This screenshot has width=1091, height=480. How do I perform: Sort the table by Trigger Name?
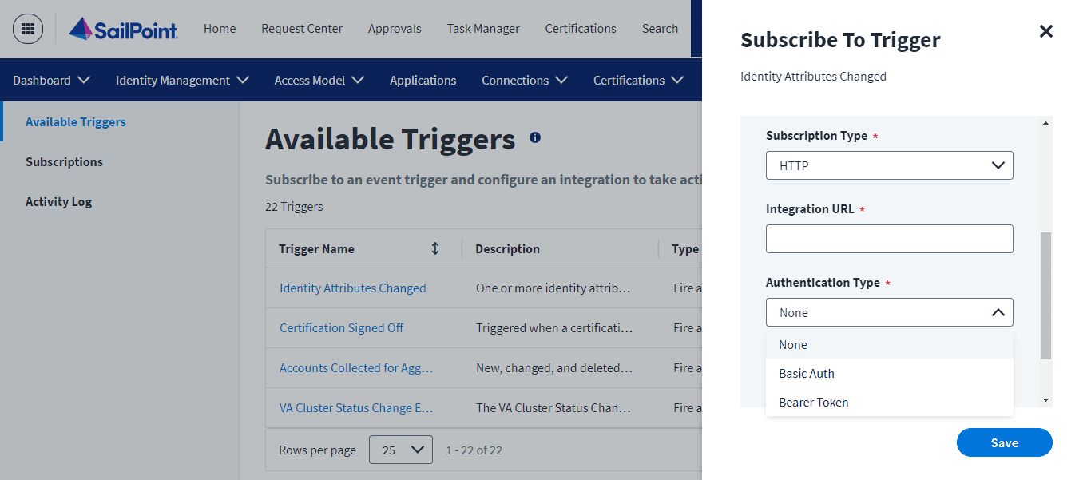pos(435,248)
